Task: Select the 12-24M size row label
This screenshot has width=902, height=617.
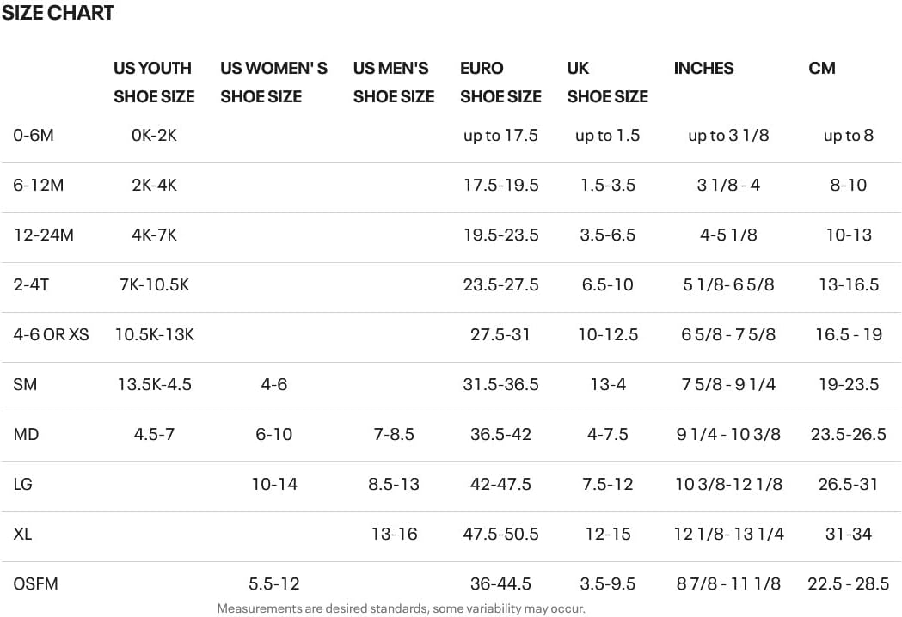Action: (x=43, y=235)
